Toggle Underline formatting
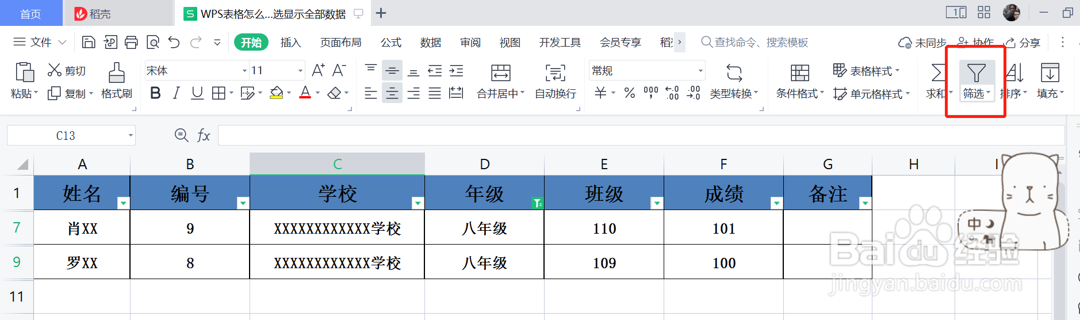The width and height of the screenshot is (1080, 320). pos(197,93)
